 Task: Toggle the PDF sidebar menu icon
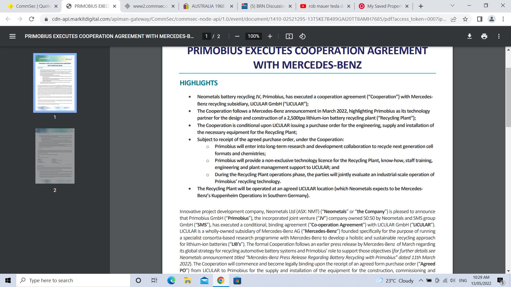(13, 36)
